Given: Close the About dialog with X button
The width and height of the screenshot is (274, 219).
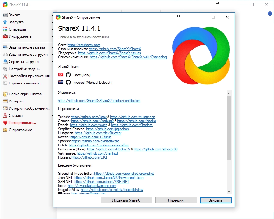Looking at the screenshot, I should (x=227, y=17).
